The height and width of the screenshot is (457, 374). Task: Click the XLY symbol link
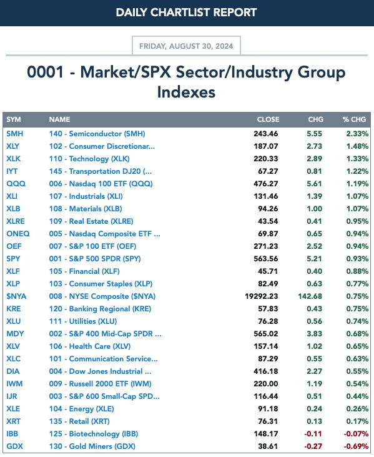pos(13,146)
